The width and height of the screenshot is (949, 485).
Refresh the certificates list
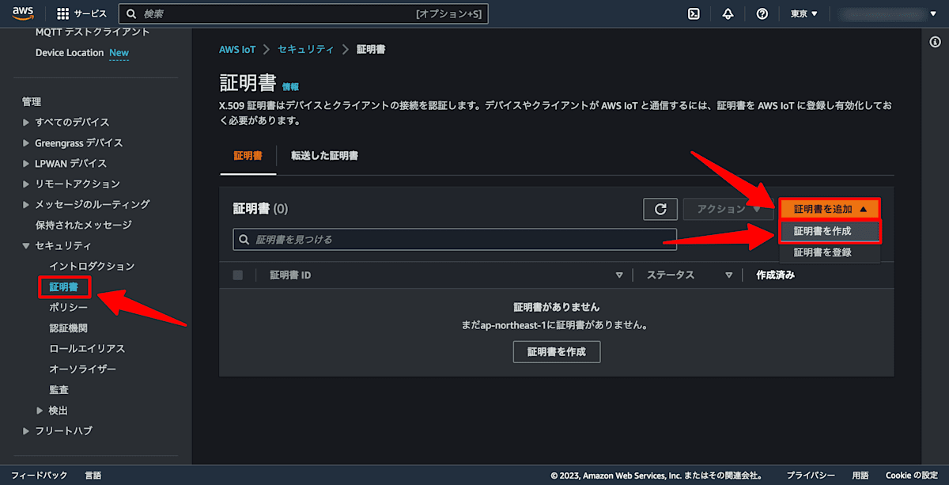pos(660,209)
